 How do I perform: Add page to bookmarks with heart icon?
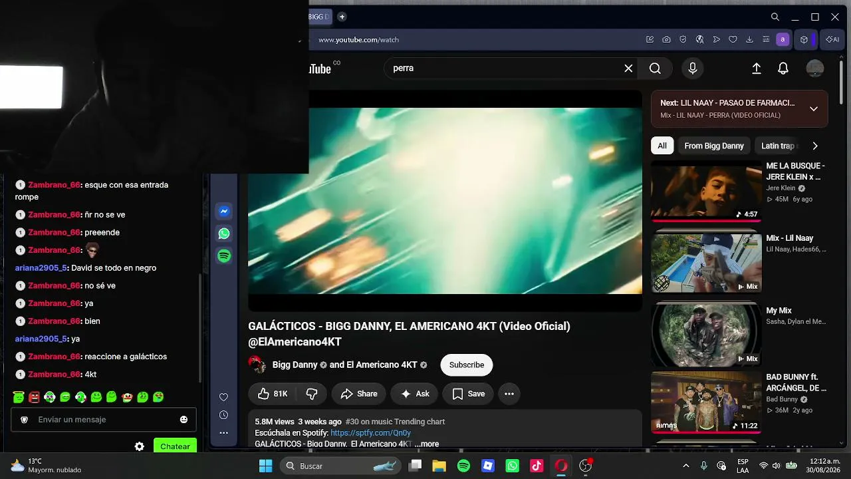coord(733,39)
